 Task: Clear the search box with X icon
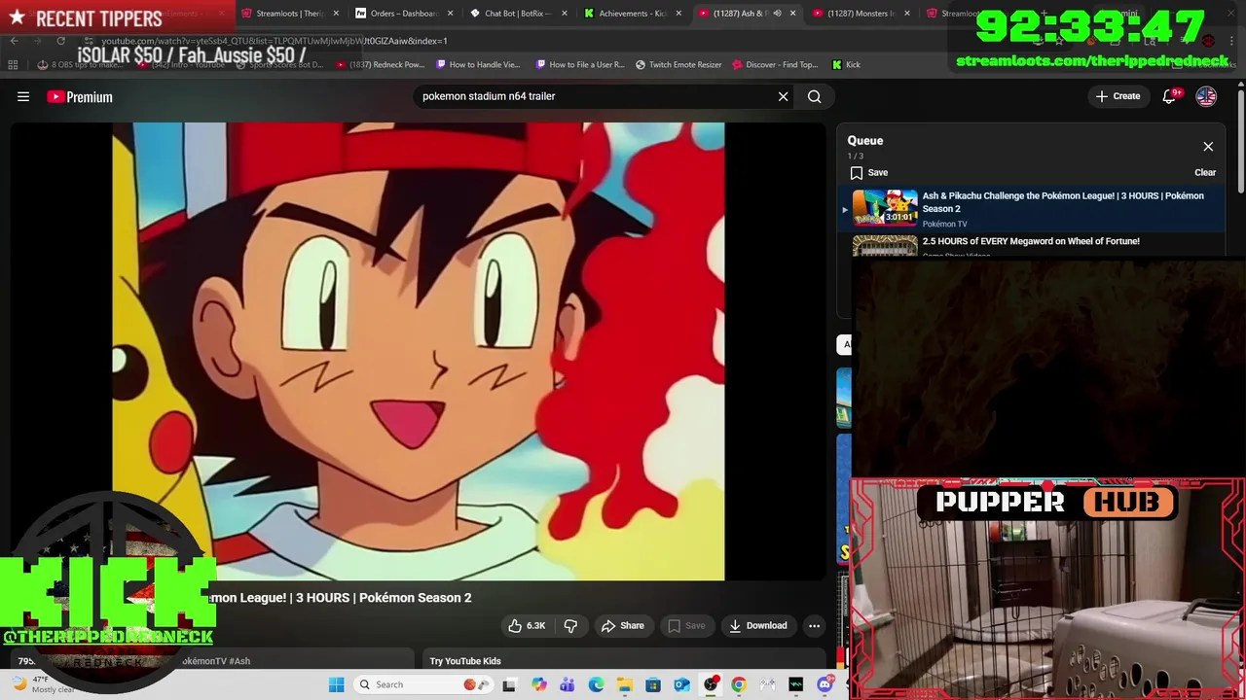click(x=783, y=96)
